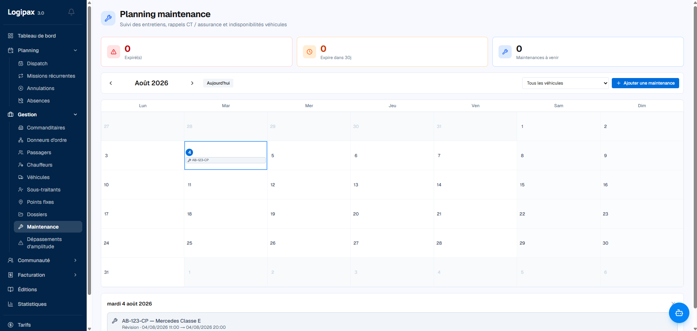
Task: Select August 20 in the calendar
Action: (392, 214)
